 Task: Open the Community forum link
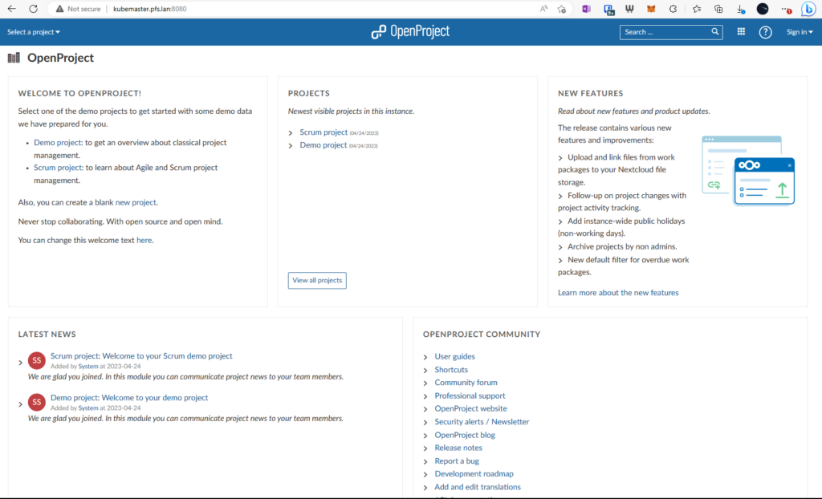(466, 383)
